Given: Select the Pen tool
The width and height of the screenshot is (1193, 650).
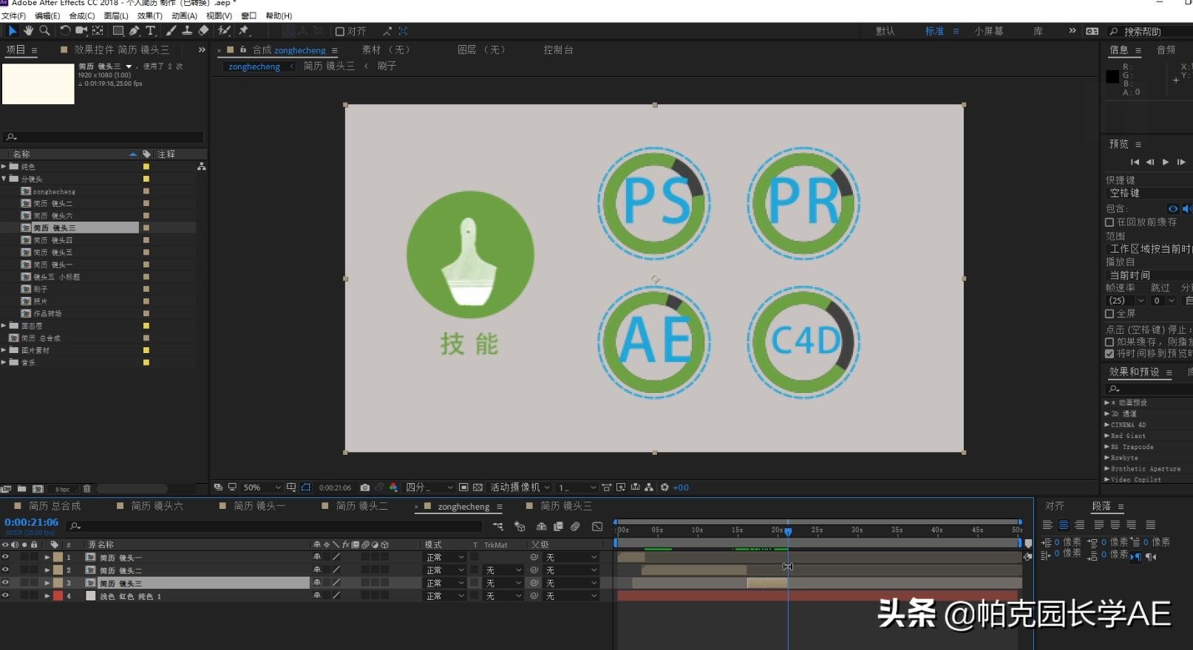Looking at the screenshot, I should click(x=134, y=31).
